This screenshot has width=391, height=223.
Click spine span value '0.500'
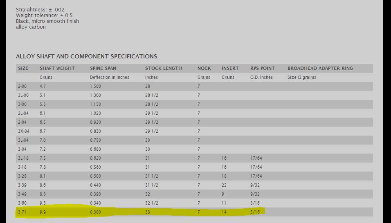pos(96,176)
